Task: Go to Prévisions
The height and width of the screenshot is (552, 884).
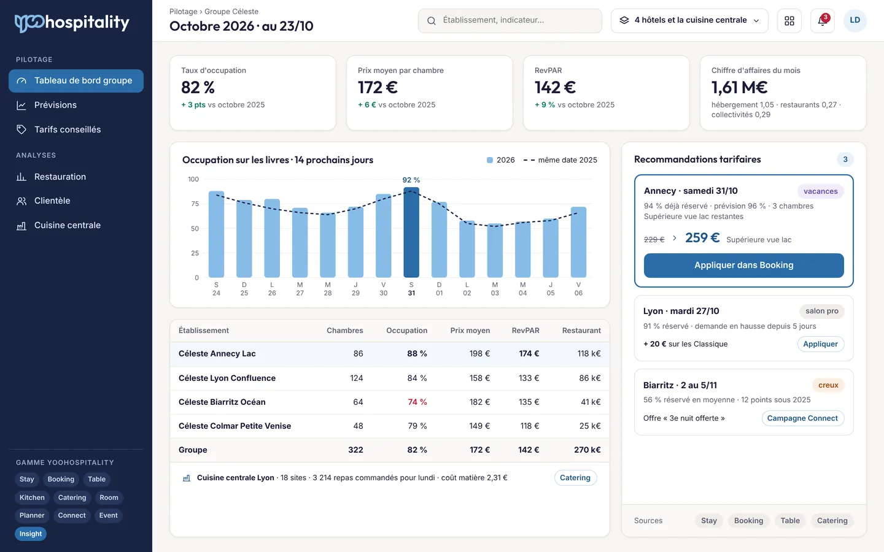Action: coord(76,105)
